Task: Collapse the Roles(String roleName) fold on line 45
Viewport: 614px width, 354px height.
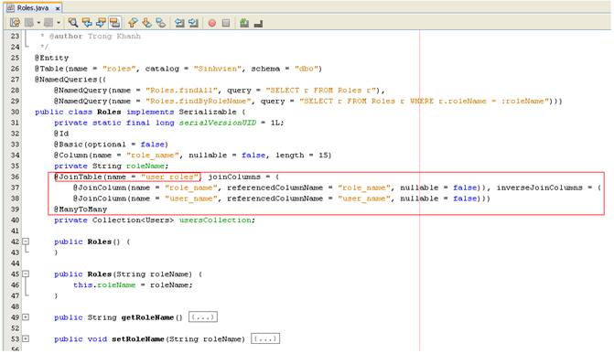Action: [x=26, y=274]
